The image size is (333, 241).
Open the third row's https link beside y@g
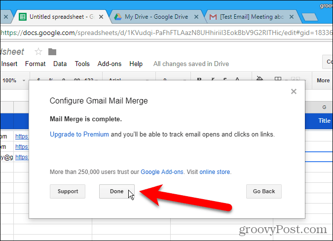click(22, 157)
